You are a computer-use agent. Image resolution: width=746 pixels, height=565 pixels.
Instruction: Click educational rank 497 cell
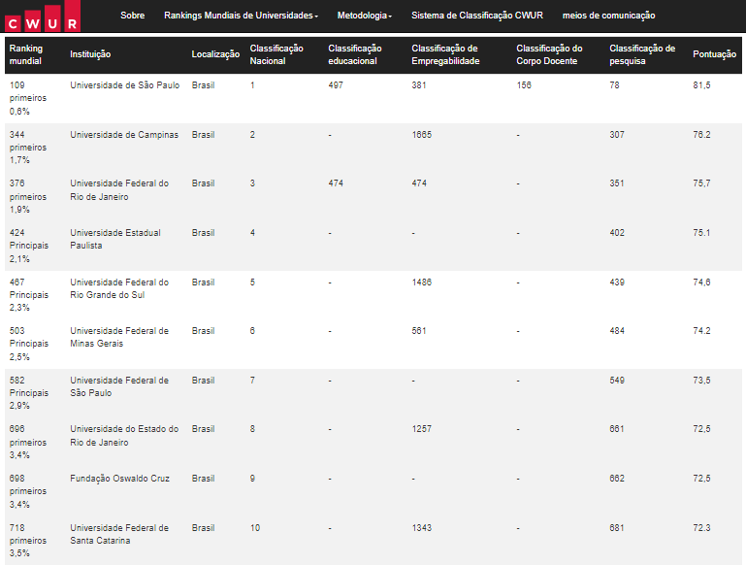click(336, 85)
